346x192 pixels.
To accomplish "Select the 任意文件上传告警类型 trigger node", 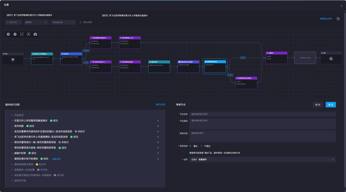I will coord(42,59).
